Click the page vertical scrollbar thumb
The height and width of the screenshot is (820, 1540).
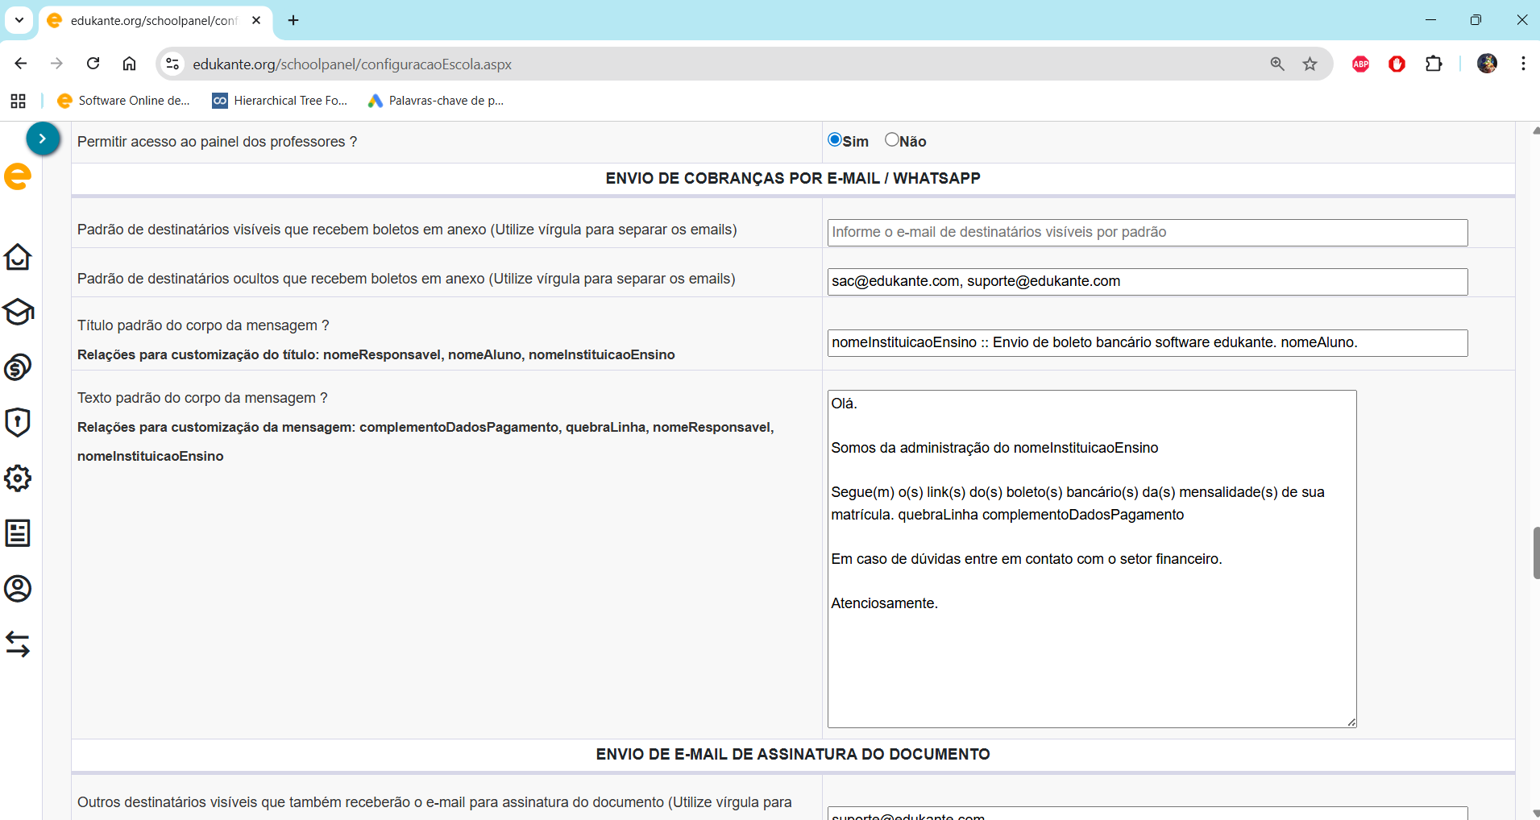click(1536, 553)
